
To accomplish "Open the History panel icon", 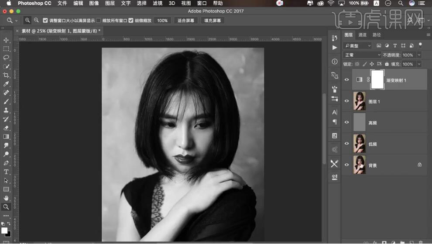I will [x=335, y=38].
